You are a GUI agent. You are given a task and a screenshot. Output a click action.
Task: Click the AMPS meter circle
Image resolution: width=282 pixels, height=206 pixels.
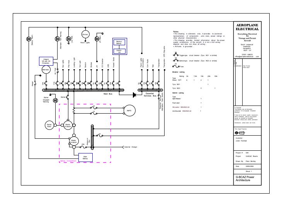(x=129, y=111)
